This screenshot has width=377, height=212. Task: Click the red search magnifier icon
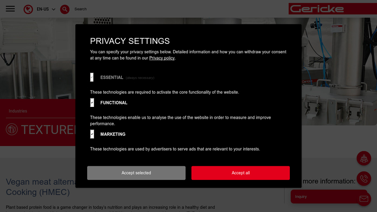click(x=65, y=9)
